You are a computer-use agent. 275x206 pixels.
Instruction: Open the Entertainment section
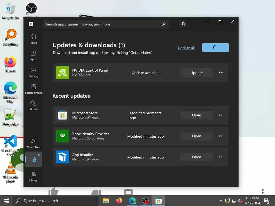tap(33, 89)
